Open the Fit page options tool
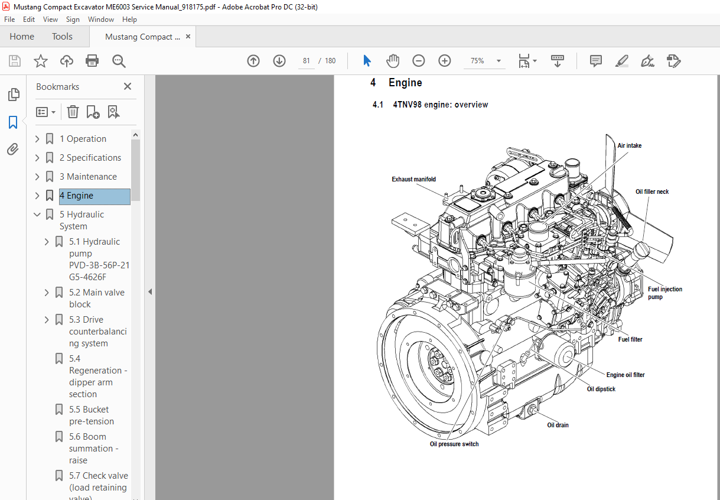This screenshot has width=720, height=500. [527, 61]
